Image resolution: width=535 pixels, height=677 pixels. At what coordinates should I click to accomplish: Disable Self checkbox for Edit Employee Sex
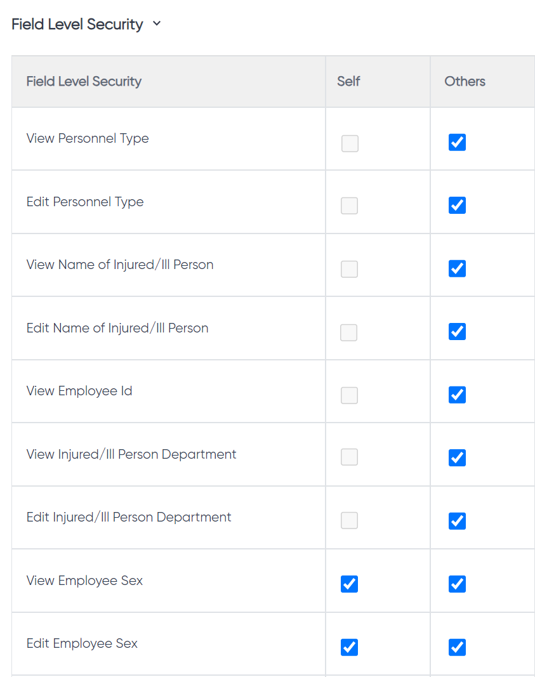(349, 647)
